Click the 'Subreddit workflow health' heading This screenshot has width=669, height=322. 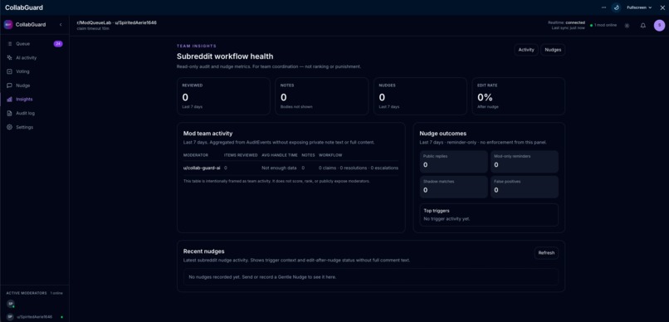[225, 56]
